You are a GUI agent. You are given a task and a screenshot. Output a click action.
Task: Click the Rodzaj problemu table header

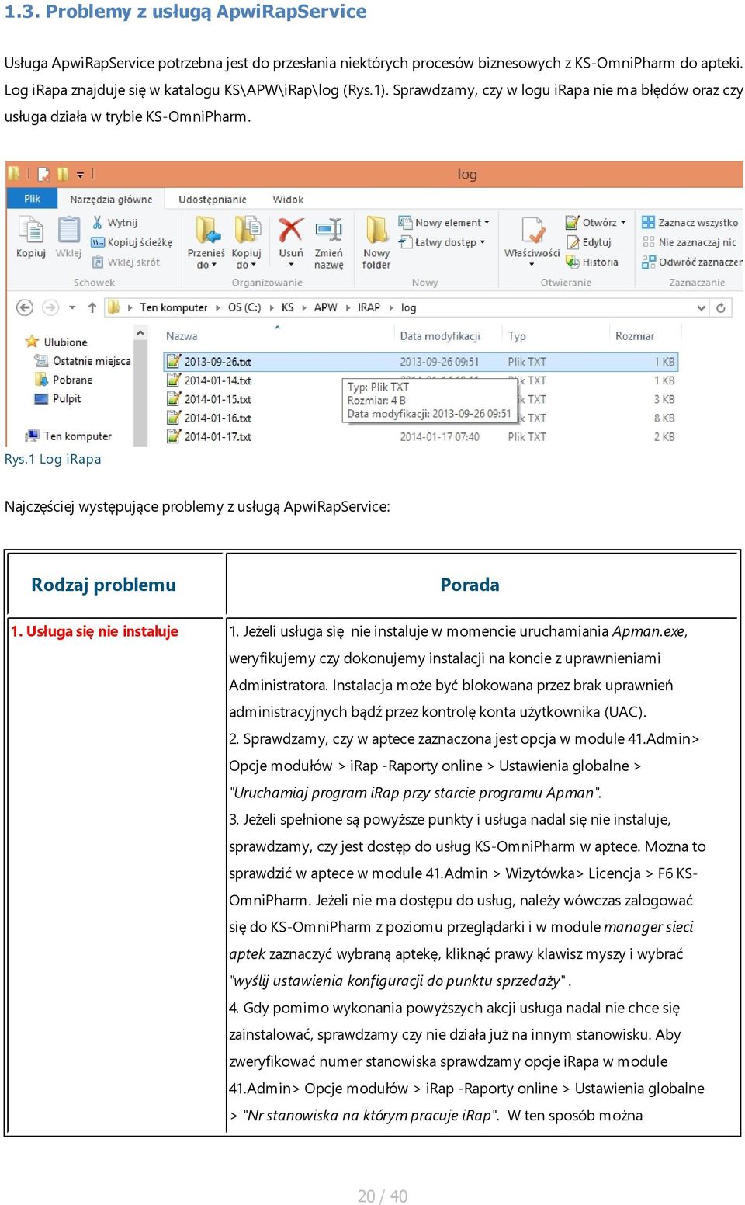click(x=103, y=585)
